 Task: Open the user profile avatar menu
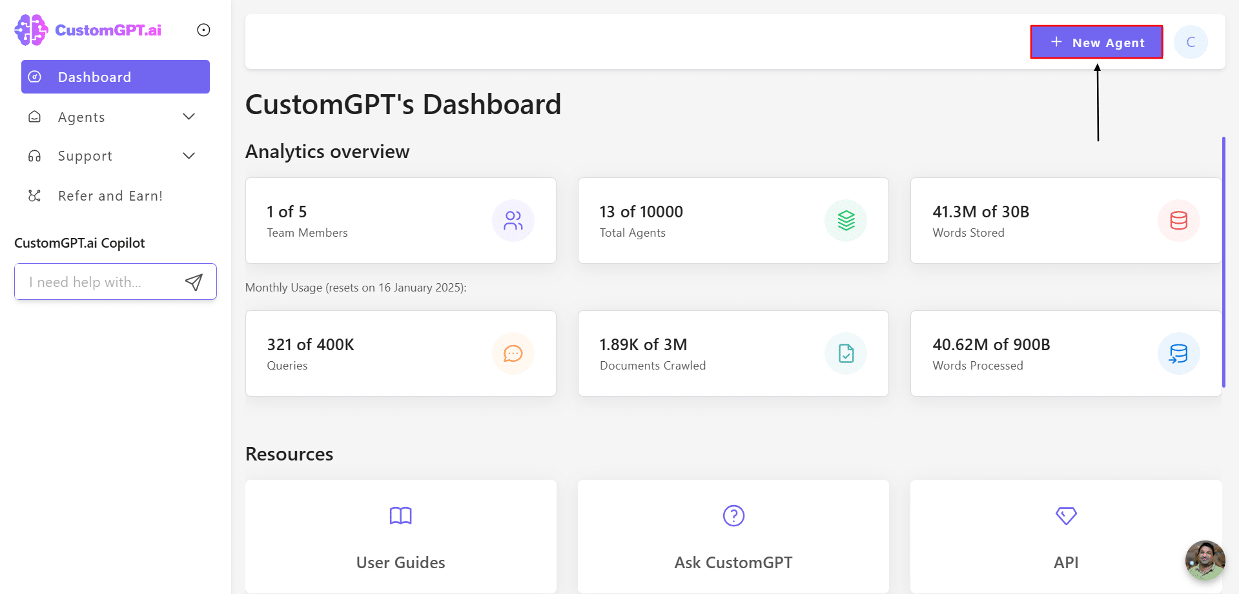[1191, 43]
